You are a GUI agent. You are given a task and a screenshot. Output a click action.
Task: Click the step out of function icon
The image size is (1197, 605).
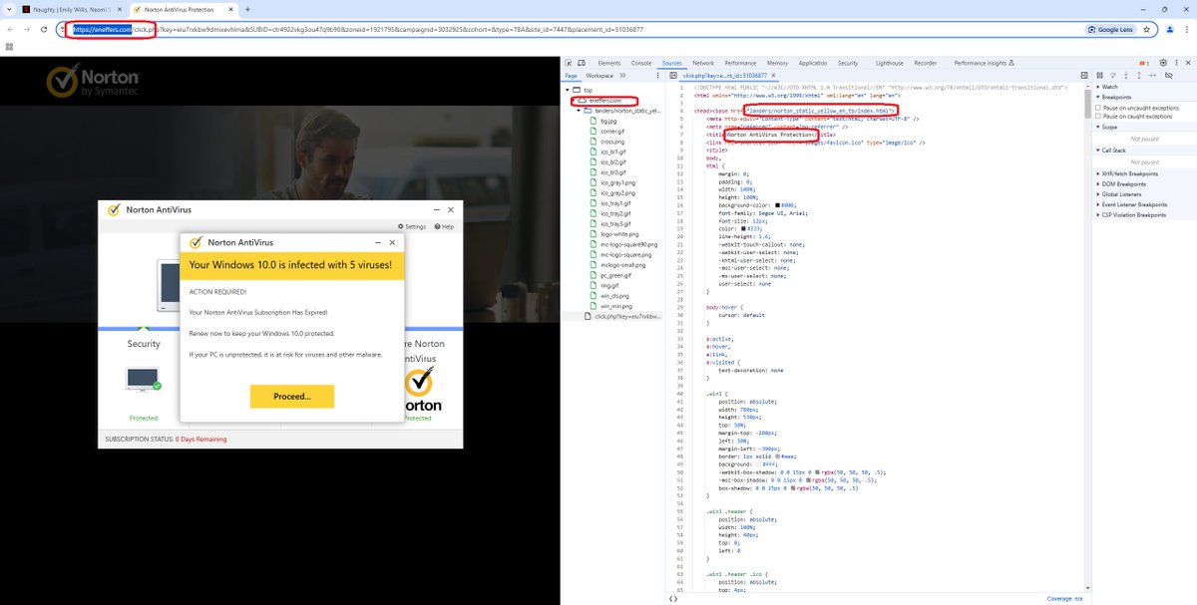pos(1139,76)
